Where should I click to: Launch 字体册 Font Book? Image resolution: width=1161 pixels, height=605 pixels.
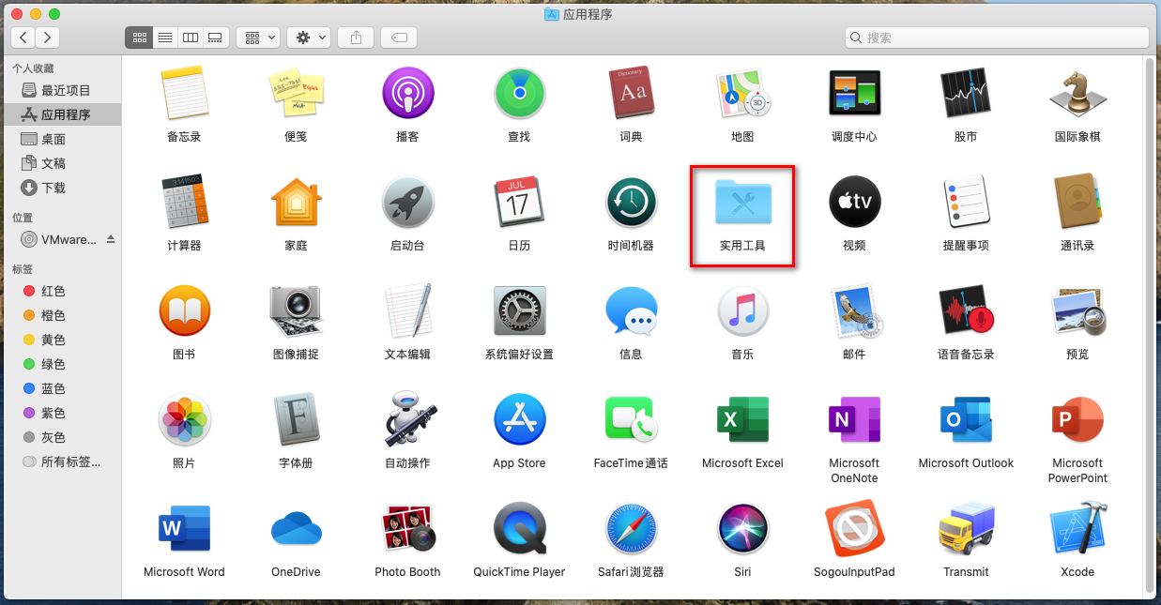(296, 419)
